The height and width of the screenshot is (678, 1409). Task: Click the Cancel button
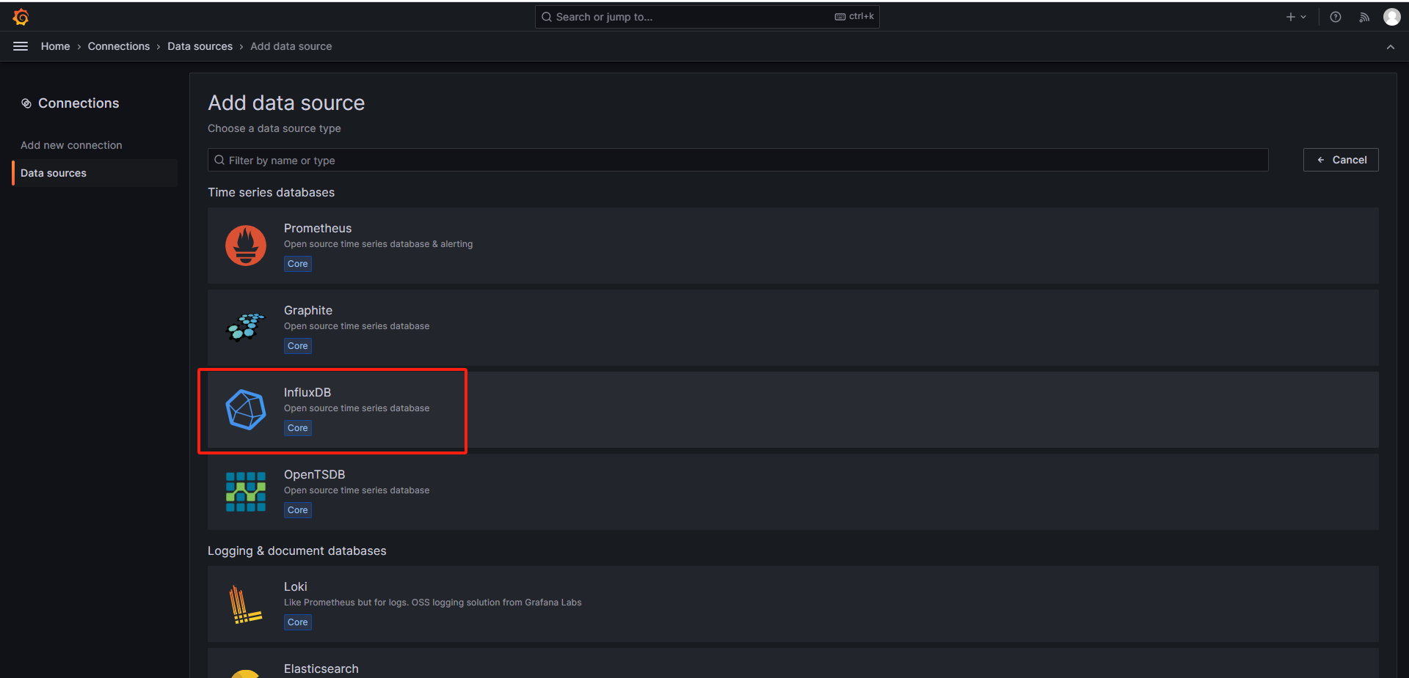click(x=1341, y=160)
